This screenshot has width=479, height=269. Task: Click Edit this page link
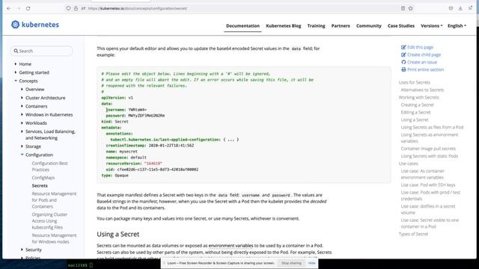tap(420, 47)
